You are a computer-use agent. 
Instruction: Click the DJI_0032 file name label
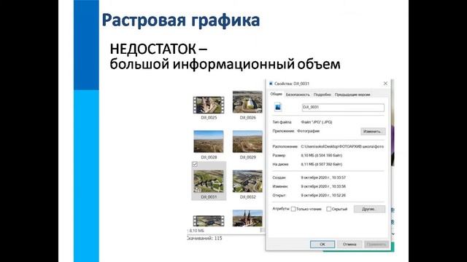click(x=248, y=197)
